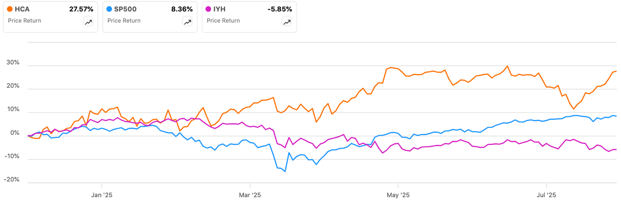Click the magenta IYH legend dot
This screenshot has width=621, height=204.
point(209,9)
